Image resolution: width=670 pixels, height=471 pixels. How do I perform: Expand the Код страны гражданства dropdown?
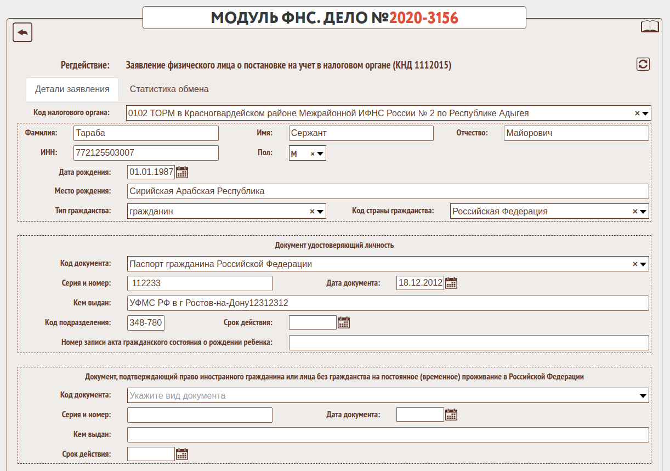point(644,212)
